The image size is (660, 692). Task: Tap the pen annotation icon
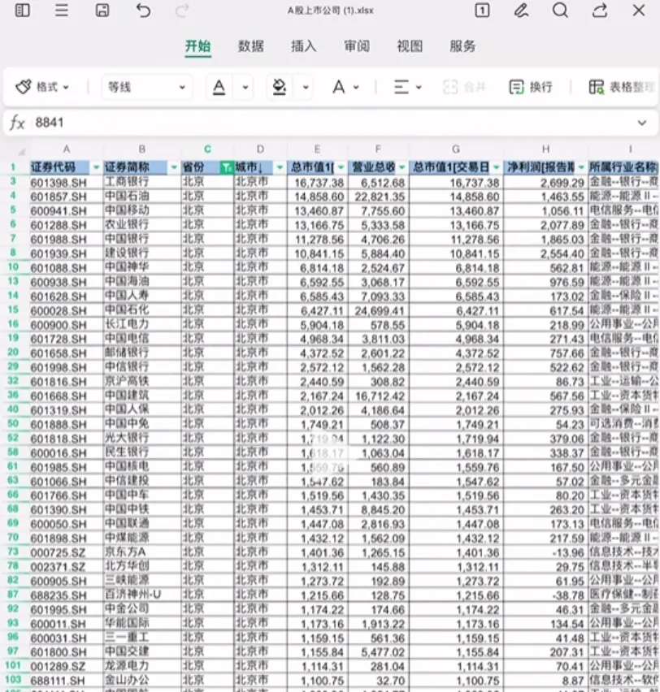(521, 10)
